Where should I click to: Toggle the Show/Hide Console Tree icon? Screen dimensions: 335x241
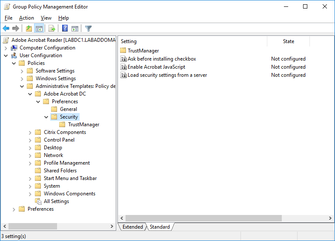[x=39, y=29]
